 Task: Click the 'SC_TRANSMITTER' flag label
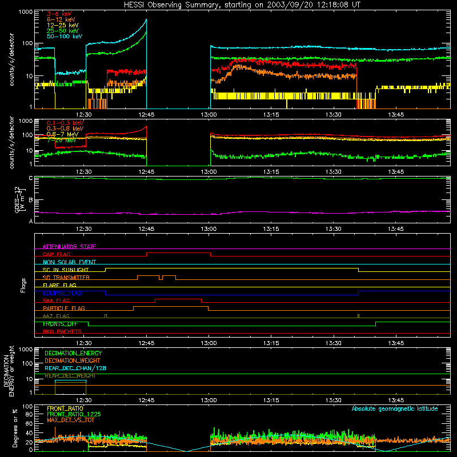(x=66, y=277)
